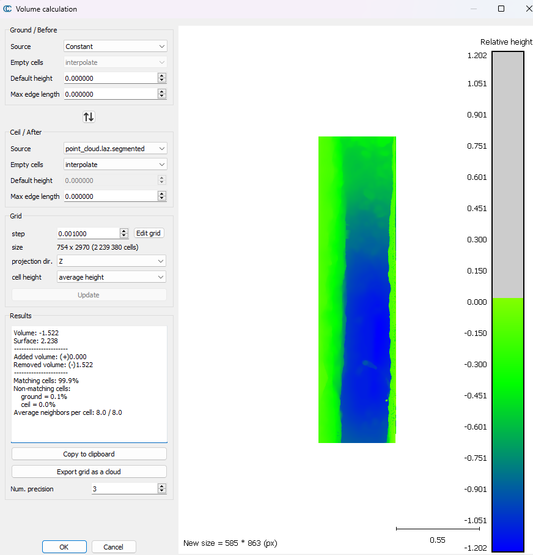Expand the Ceil Empty cells interpolate dropdown

(x=115, y=165)
